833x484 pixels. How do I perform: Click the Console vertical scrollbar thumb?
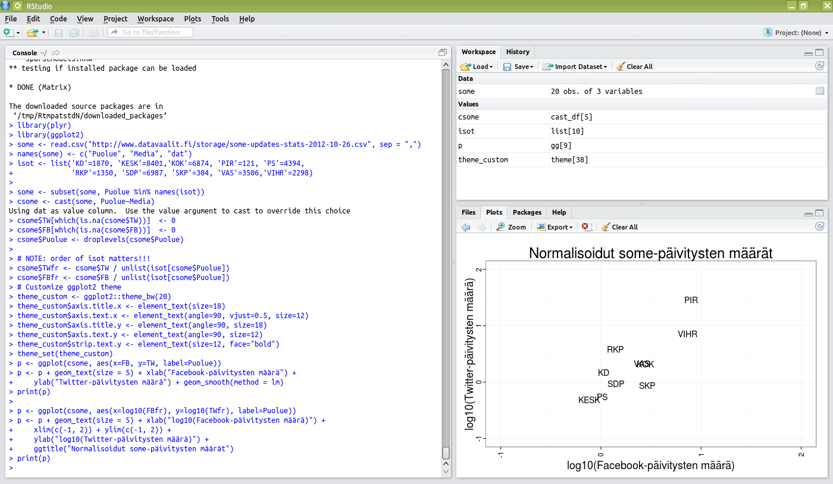(446, 452)
